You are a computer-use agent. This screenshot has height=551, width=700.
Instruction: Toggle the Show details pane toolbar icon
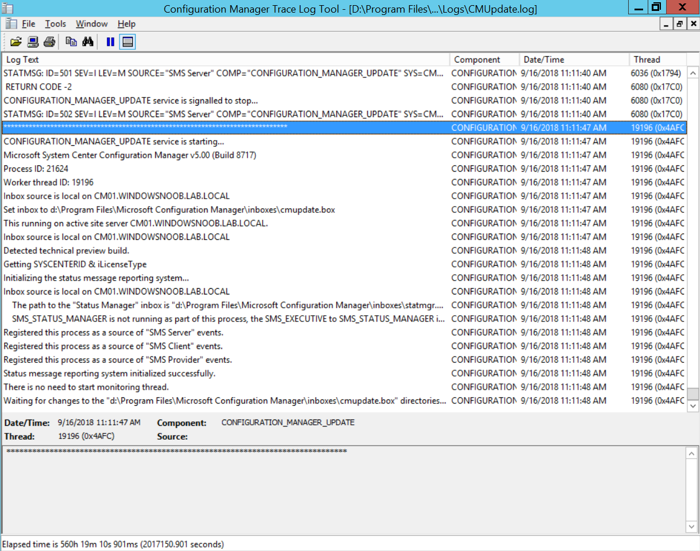[128, 41]
